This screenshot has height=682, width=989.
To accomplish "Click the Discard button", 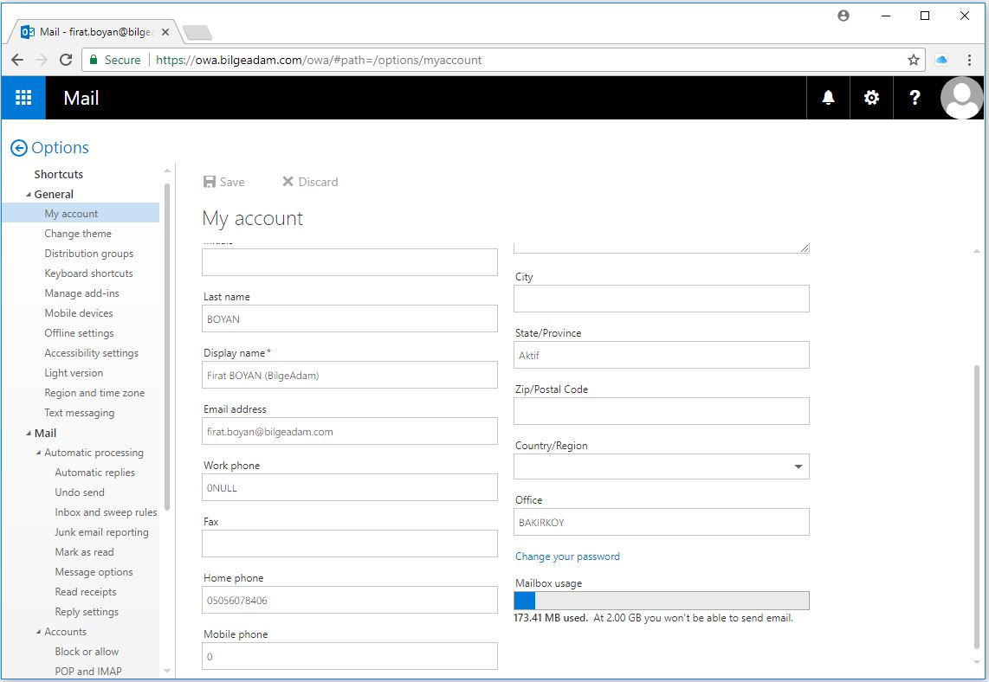I will click(310, 182).
